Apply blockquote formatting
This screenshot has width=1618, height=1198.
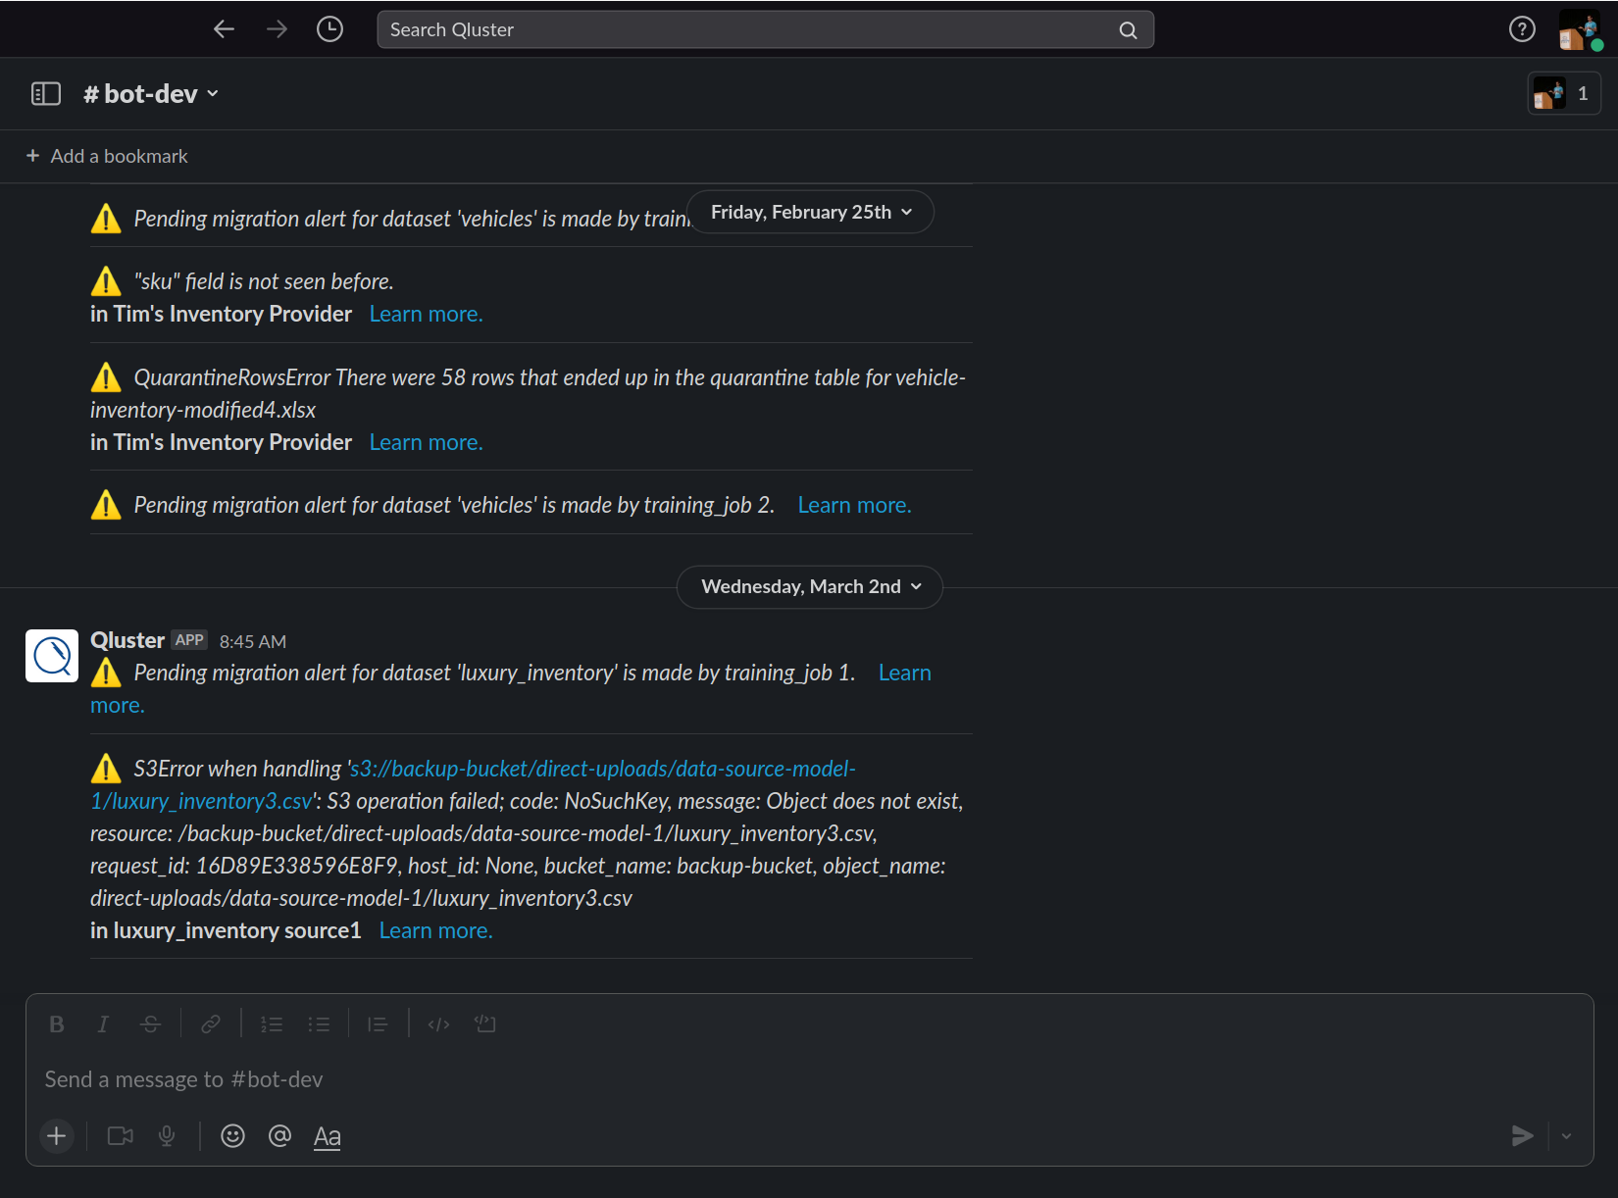coord(378,1024)
